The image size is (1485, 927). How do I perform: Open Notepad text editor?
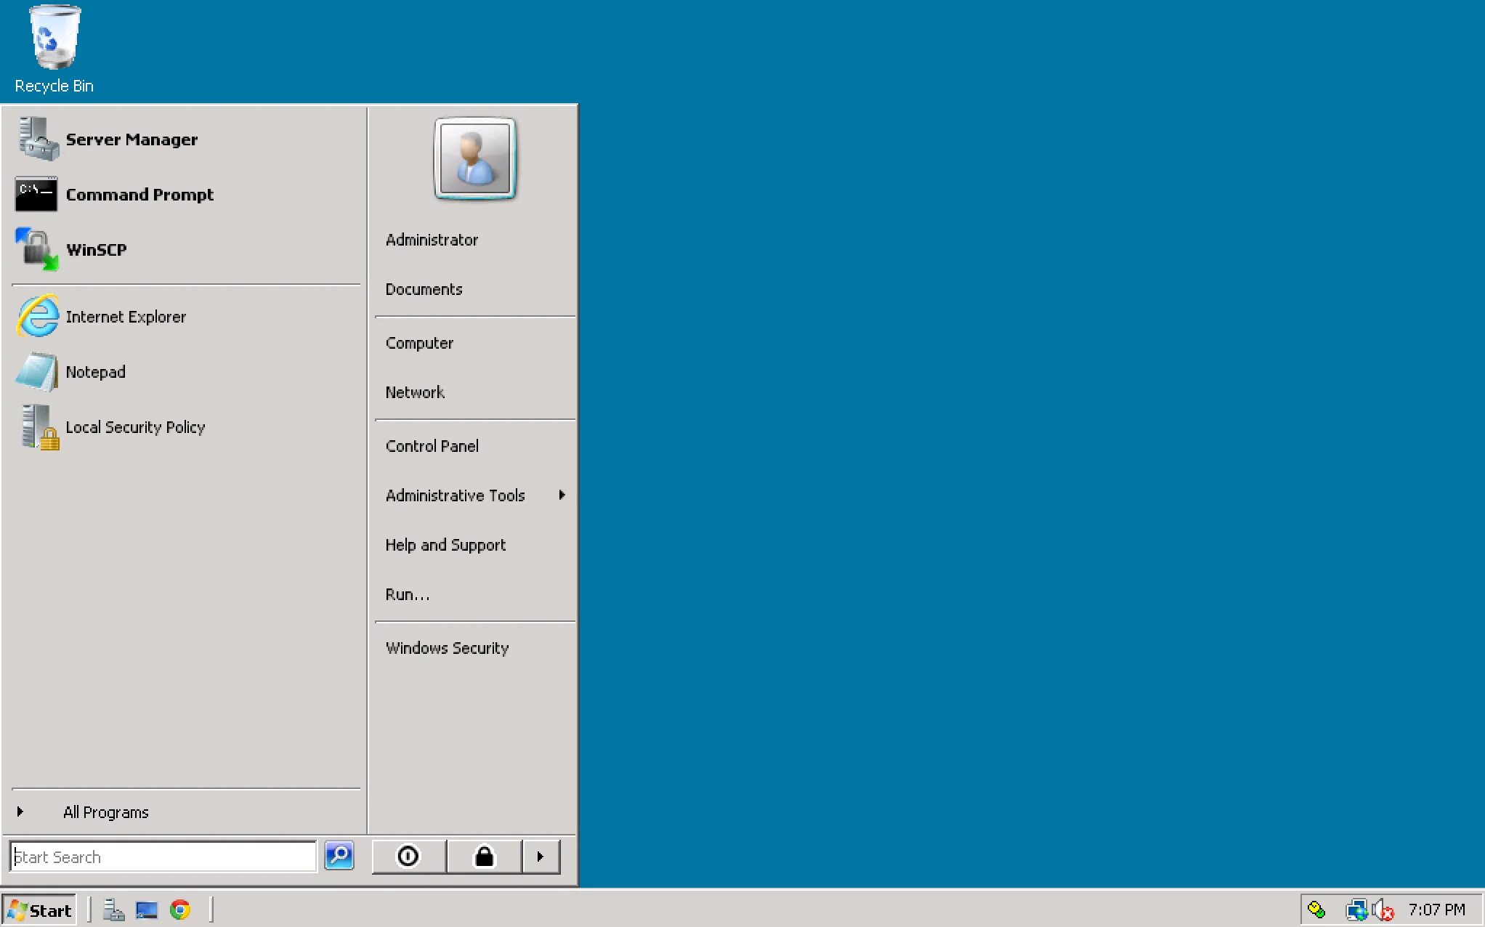tap(94, 372)
